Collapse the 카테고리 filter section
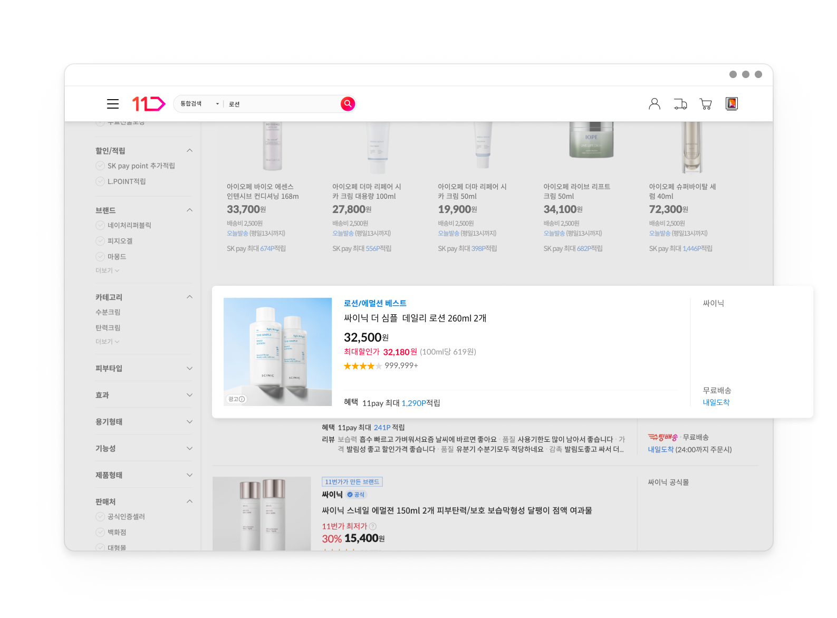Image resolution: width=837 pixels, height=618 pixels. (189, 297)
